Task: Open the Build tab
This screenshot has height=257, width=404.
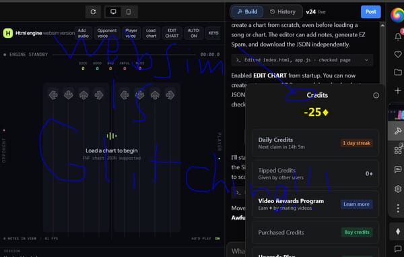Action: pyautogui.click(x=247, y=11)
